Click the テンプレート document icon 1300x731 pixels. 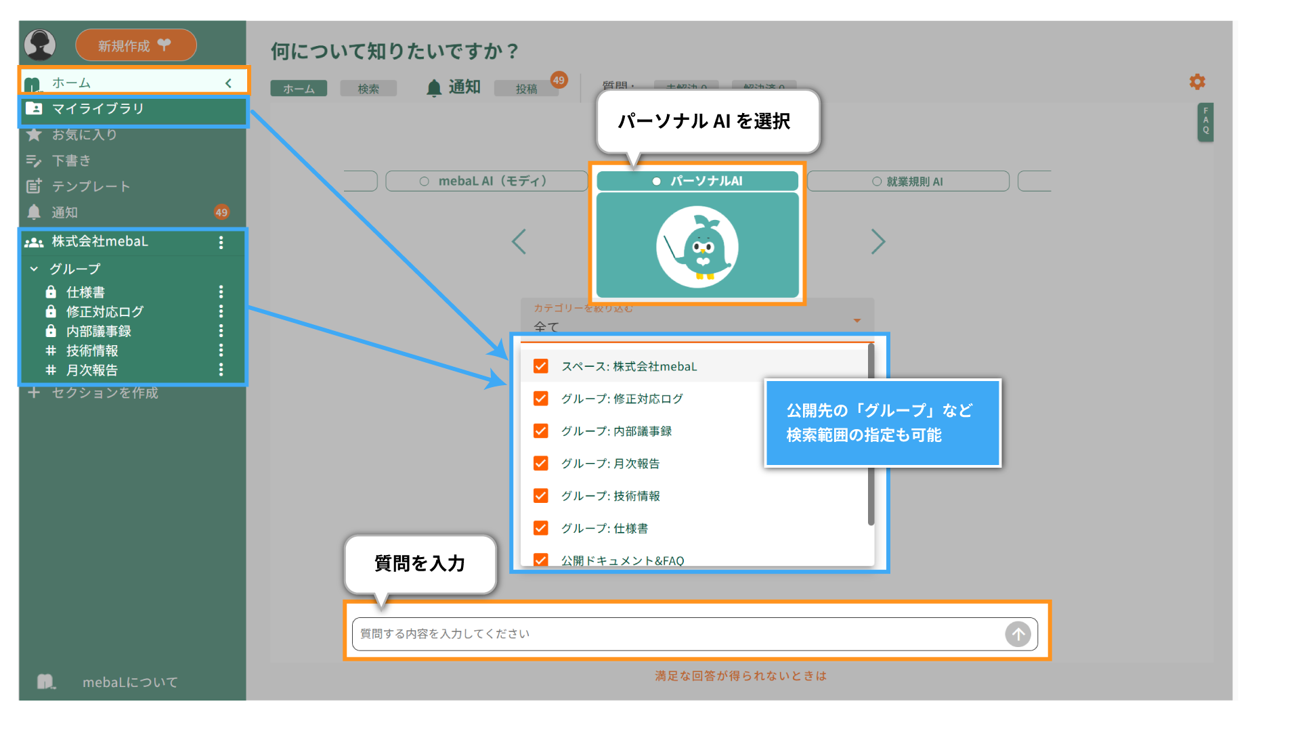pyautogui.click(x=34, y=186)
